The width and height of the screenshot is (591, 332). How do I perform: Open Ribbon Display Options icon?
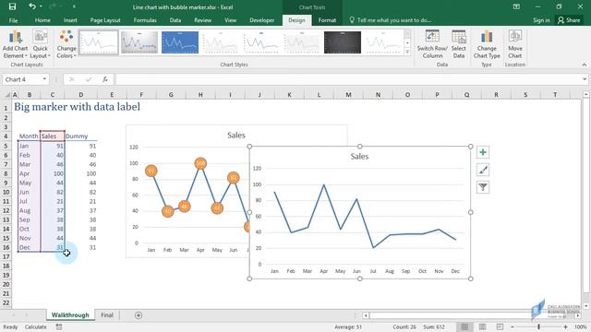click(516, 6)
